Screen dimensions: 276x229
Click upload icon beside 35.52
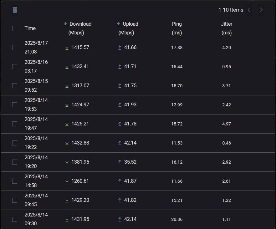pyautogui.click(x=120, y=162)
